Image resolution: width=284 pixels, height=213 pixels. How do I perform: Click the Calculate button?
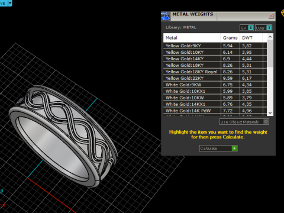click(218, 148)
